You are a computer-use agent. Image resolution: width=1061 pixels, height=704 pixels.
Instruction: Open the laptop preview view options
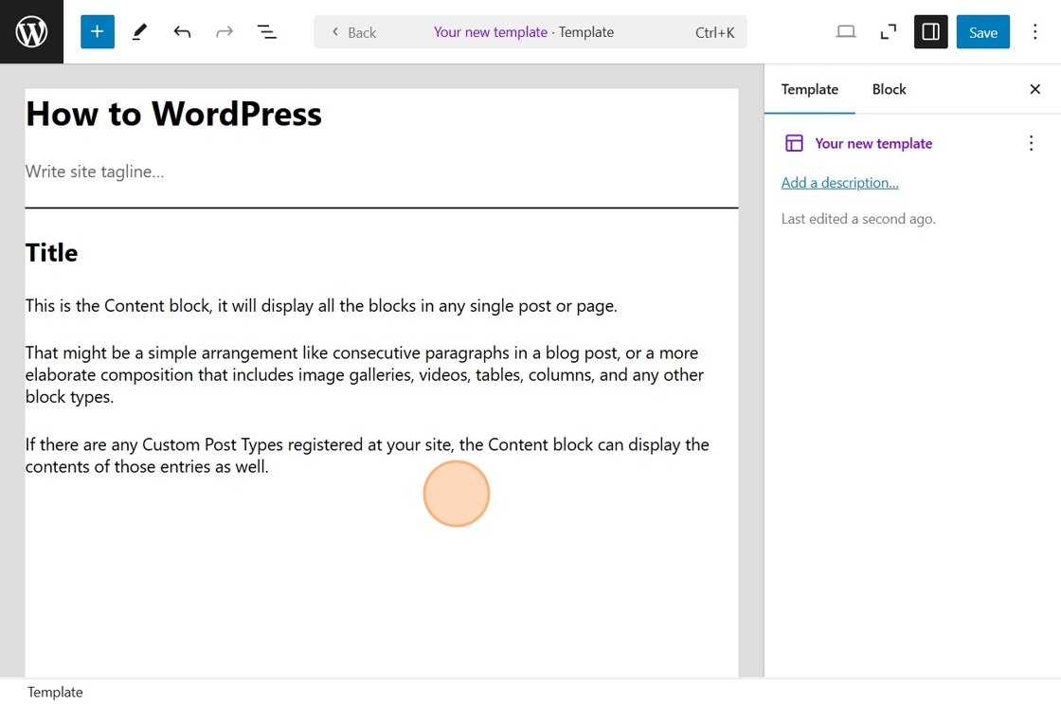[x=846, y=32]
